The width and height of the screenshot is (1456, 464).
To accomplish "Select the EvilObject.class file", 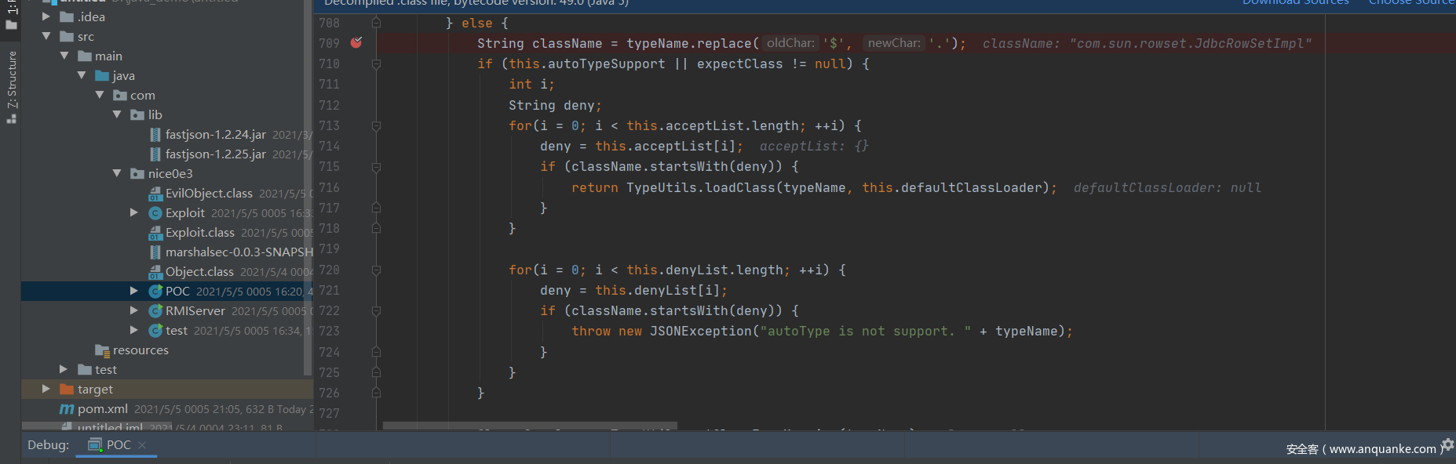I will (x=208, y=194).
